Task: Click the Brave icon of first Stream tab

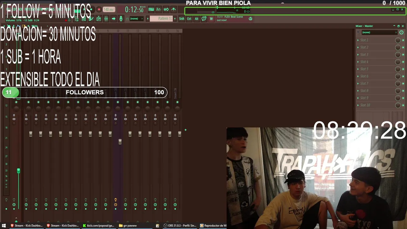Action: coord(12,226)
